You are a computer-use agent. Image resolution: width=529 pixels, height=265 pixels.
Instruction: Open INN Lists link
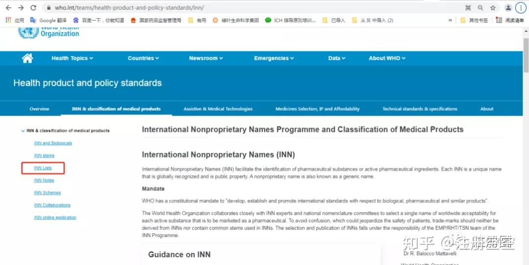tap(43, 168)
